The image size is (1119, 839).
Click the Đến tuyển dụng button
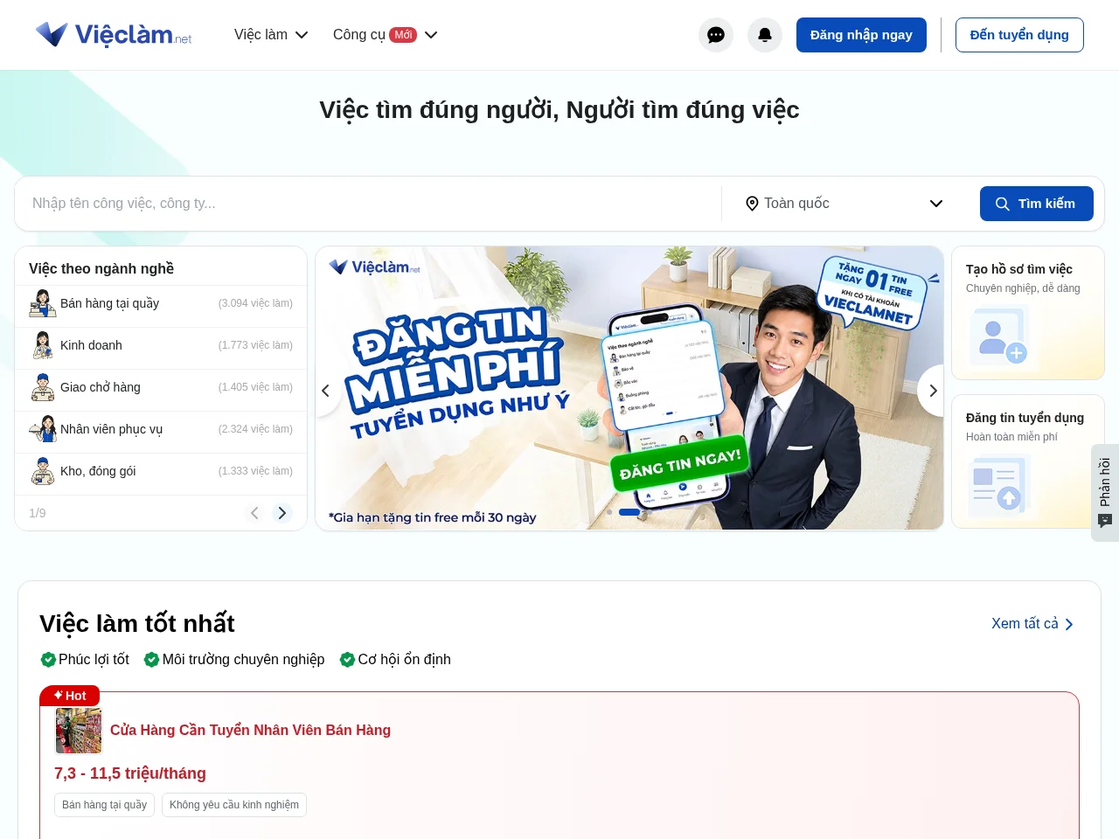[x=1019, y=35]
